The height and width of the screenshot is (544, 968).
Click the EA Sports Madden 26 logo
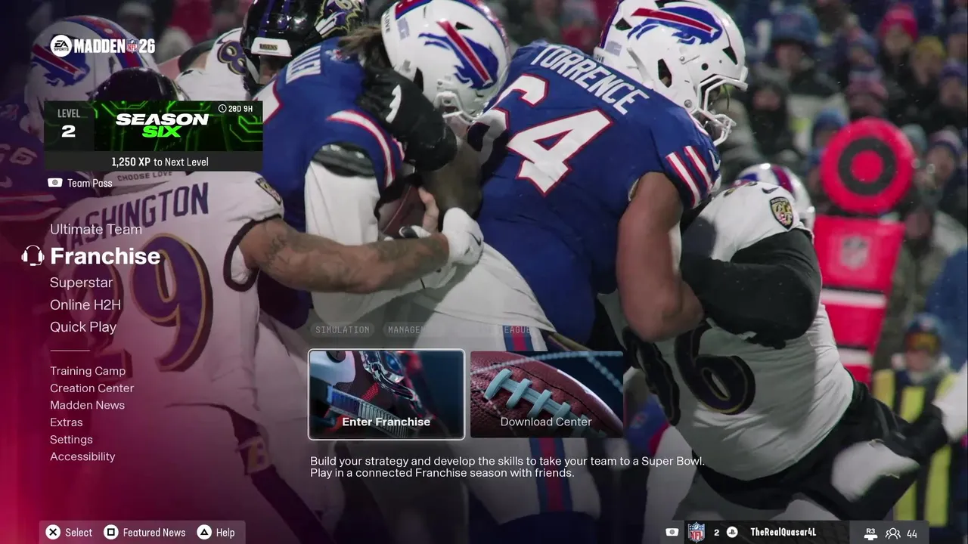click(x=103, y=46)
